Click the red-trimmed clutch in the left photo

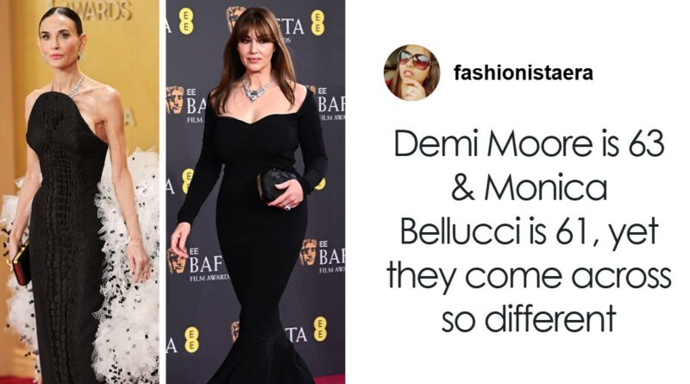pos(21,266)
